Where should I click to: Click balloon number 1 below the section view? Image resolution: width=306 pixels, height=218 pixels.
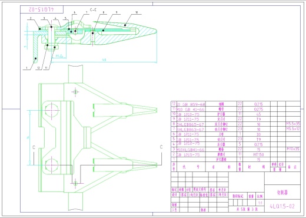click(26, 68)
